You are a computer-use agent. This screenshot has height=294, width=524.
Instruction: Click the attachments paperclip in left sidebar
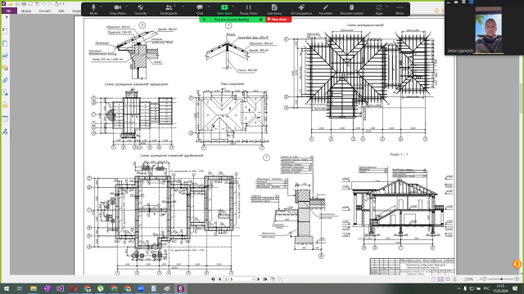tap(5, 80)
